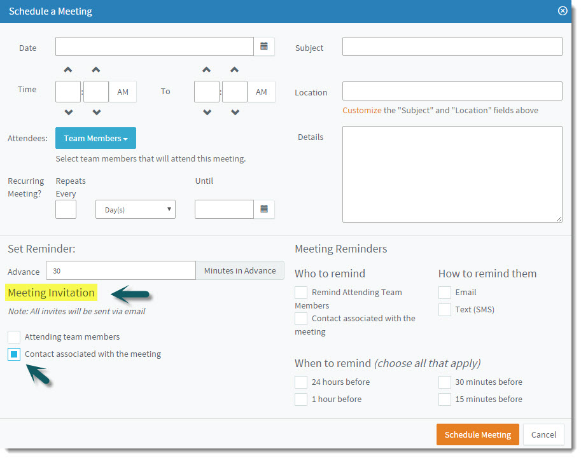Decrease the end time hour

[207, 112]
